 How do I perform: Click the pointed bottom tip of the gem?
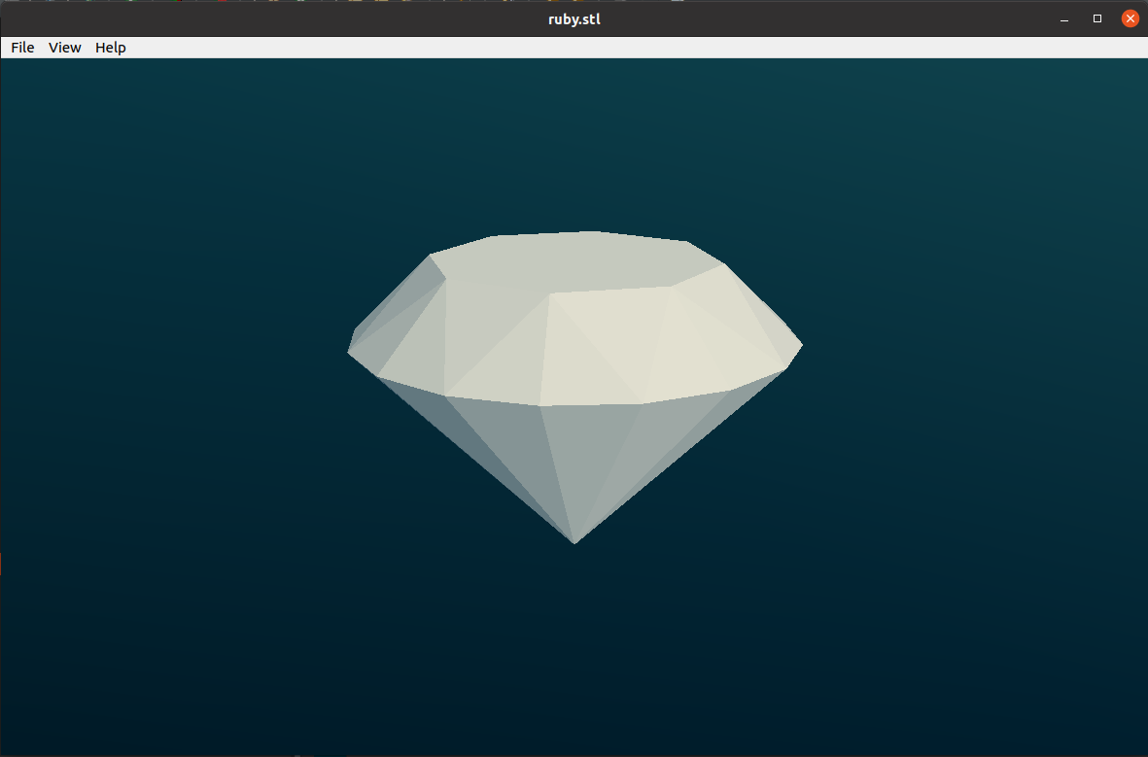[x=574, y=542]
